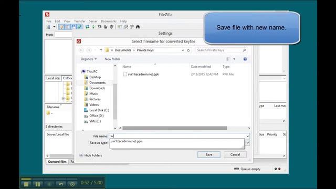Click the process queue toolbar icon
Image resolution: width=336 pixels, height=189 pixels.
coord(93,27)
